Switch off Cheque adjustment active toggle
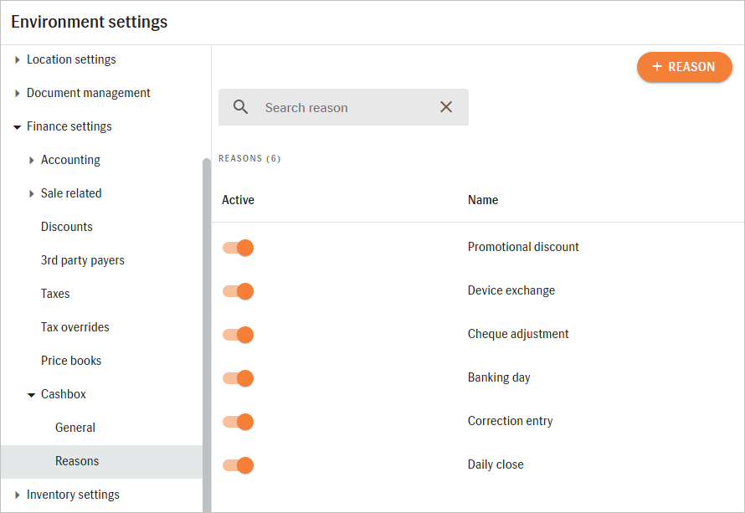Viewport: 745px width, 513px height. click(x=238, y=335)
